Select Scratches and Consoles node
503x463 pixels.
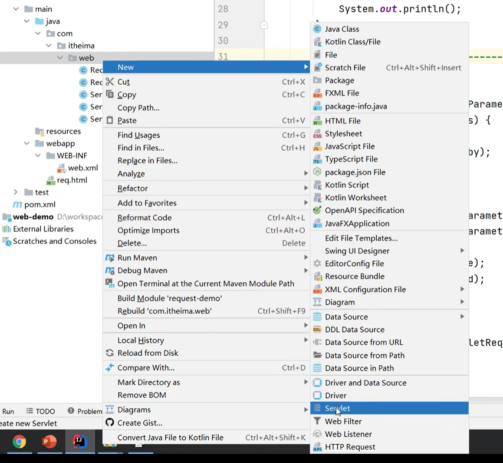(x=49, y=241)
